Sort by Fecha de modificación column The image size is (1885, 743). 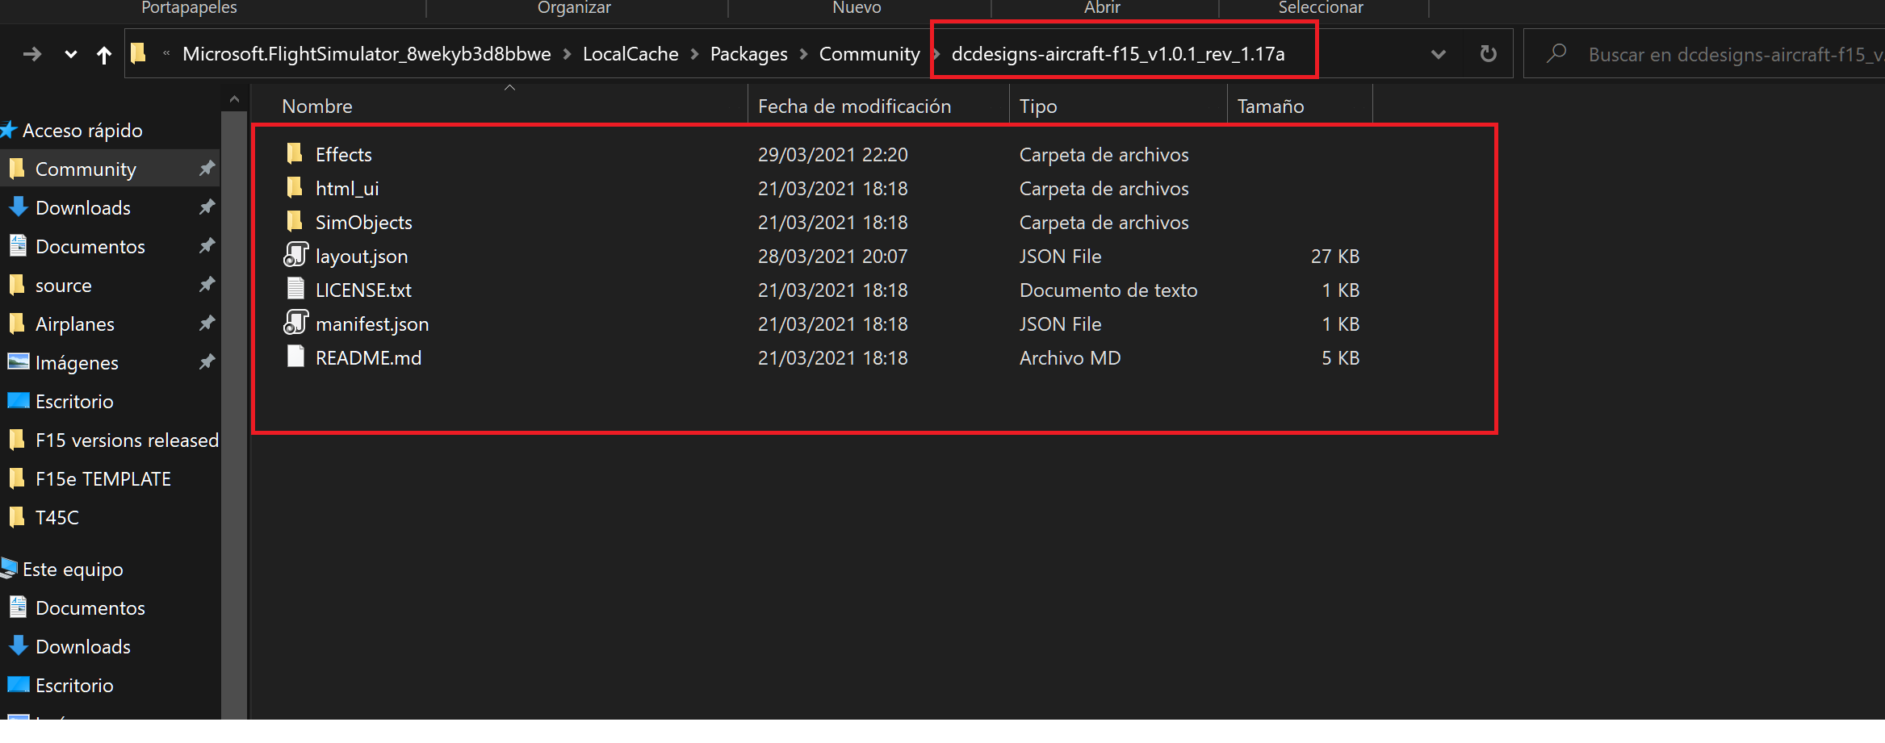854,106
